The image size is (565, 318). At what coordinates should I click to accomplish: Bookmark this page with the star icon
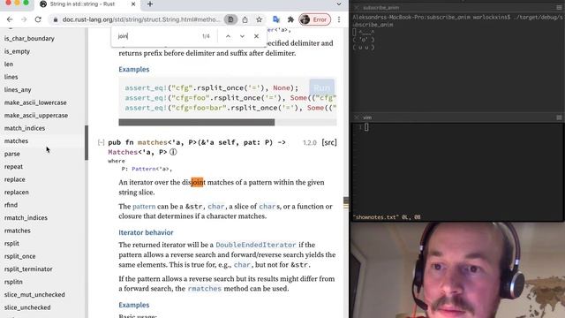(x=259, y=19)
